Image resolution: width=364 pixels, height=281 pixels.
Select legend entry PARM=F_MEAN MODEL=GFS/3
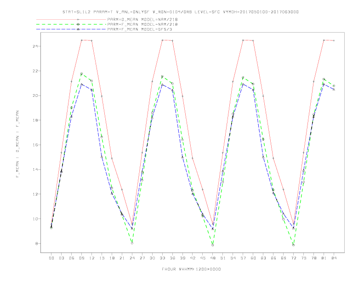[140, 29]
